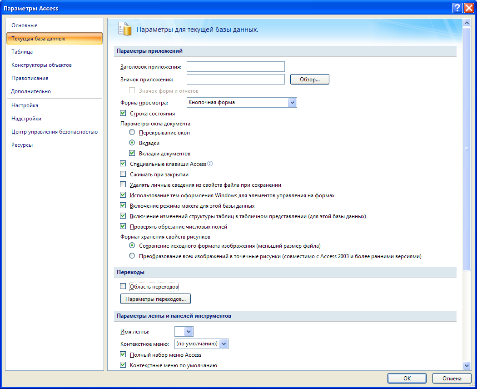Open the Основные category
This screenshot has width=477, height=389.
coord(25,25)
